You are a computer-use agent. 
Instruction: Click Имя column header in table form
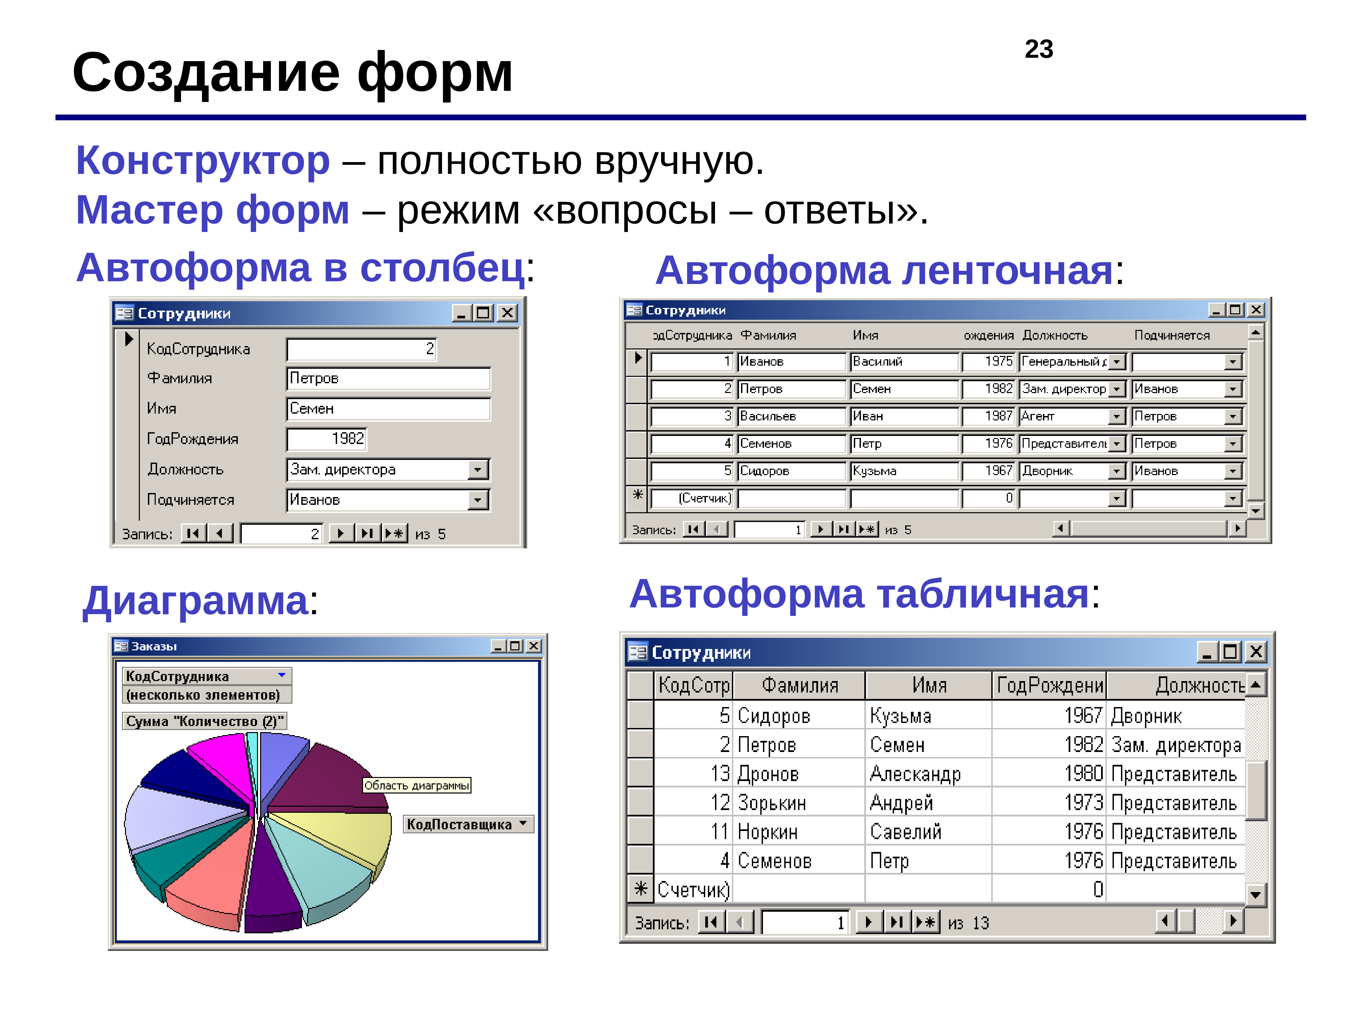(928, 685)
